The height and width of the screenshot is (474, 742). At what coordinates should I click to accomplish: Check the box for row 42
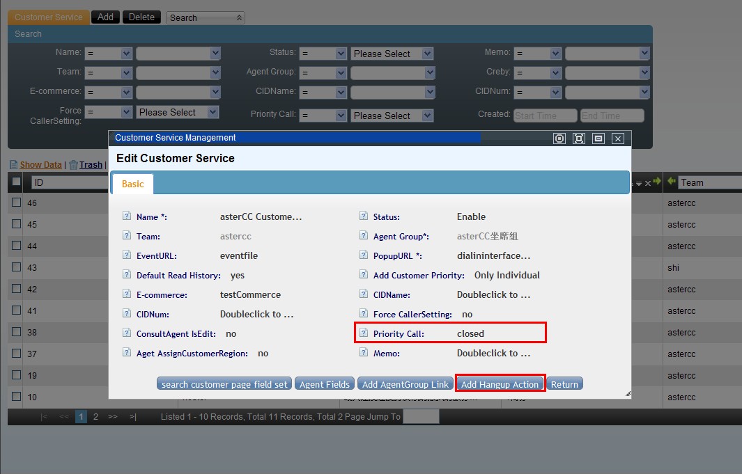tap(16, 290)
